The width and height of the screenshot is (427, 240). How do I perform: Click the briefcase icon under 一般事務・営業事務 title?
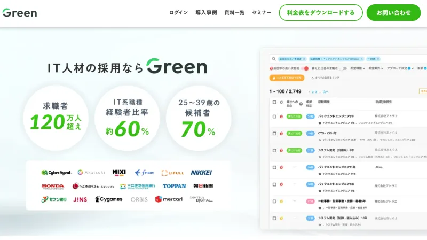tap(320, 208)
